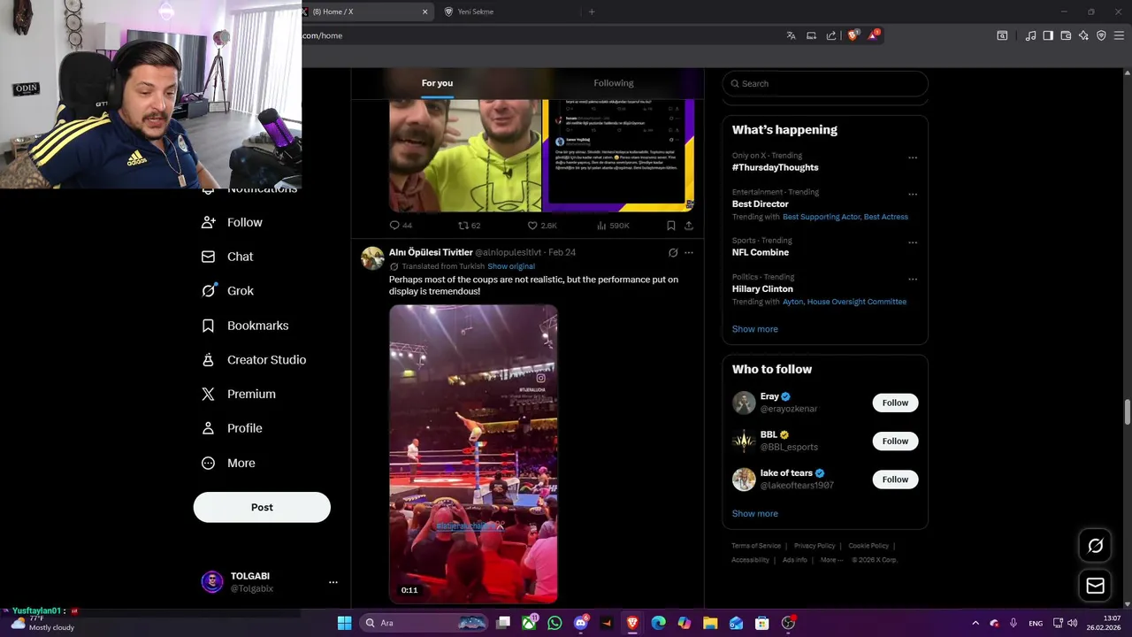The image size is (1132, 637).
Task: Follow BBL
Action: [895, 441]
